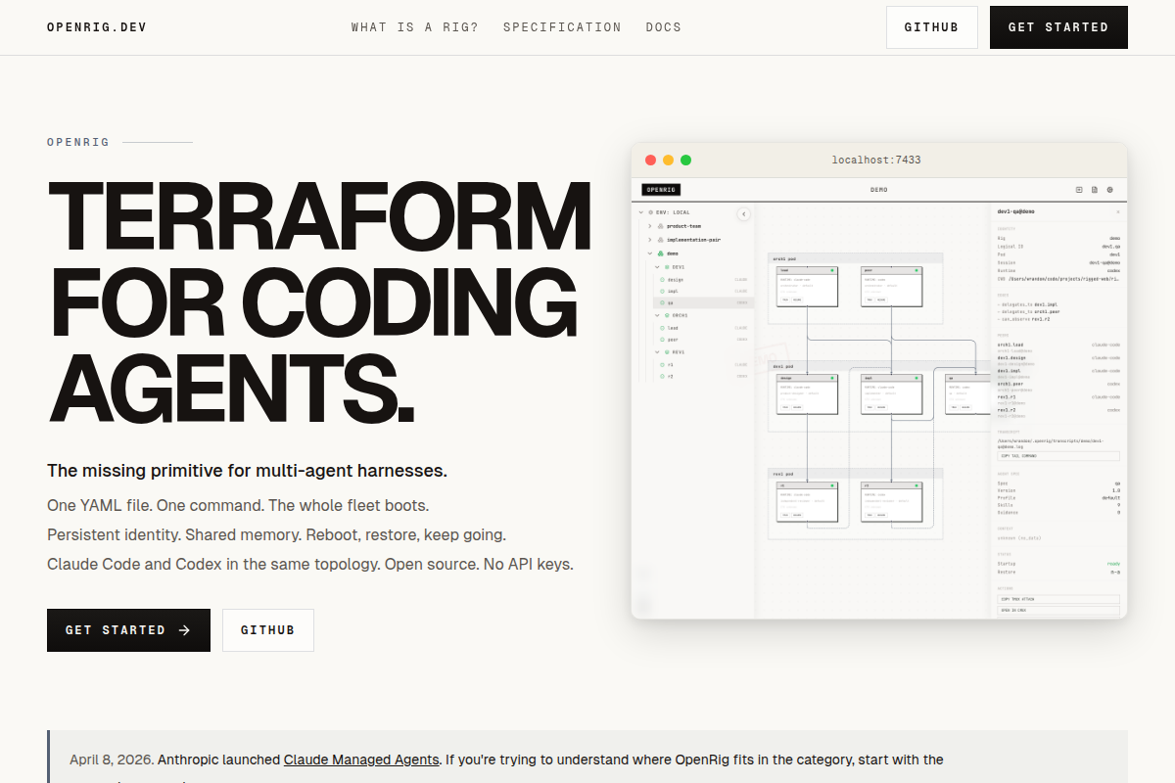Expand the product-team rig chevron

click(649, 226)
